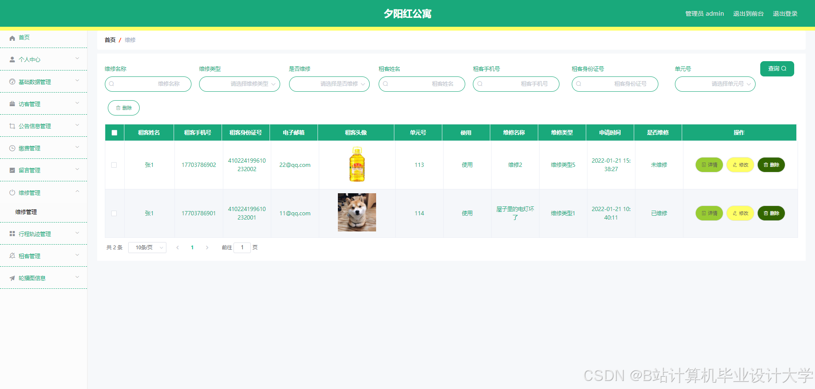Go to next page arrow in pagination
The width and height of the screenshot is (815, 389).
(207, 248)
